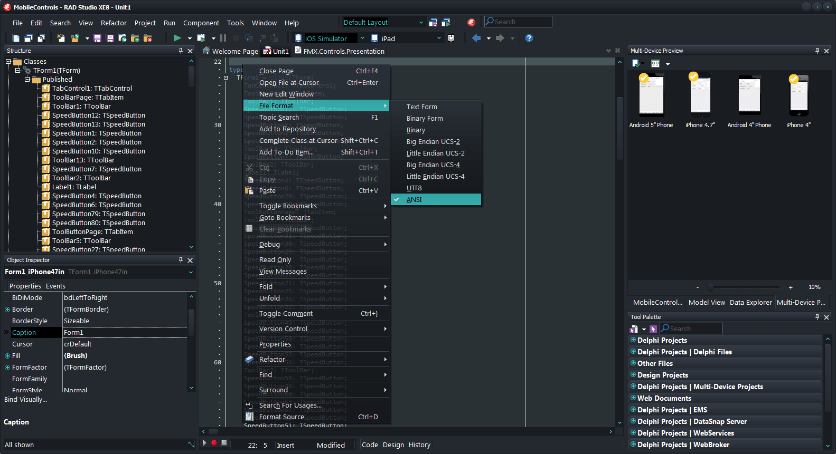Click the device orientation icon next to iPad

(x=451, y=38)
